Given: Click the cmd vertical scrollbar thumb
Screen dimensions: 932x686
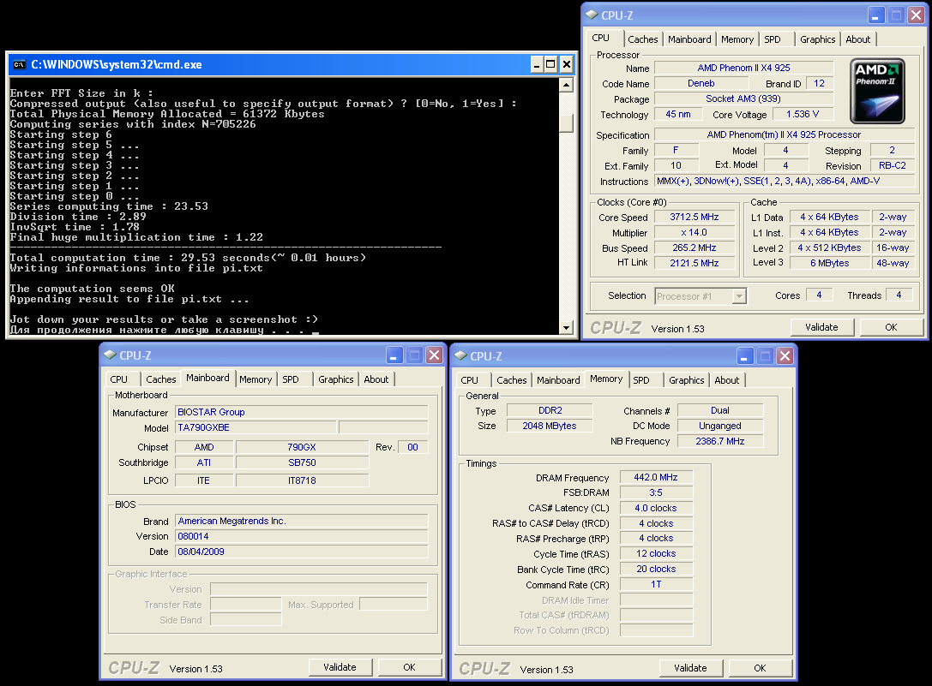Looking at the screenshot, I should [x=567, y=123].
